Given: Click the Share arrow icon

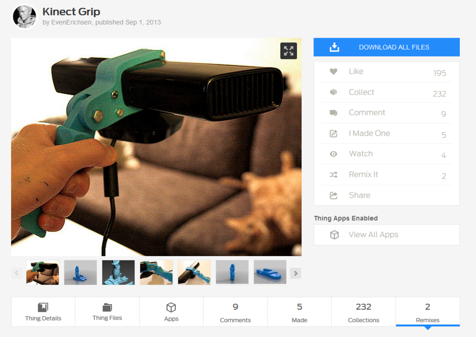Looking at the screenshot, I should (333, 195).
